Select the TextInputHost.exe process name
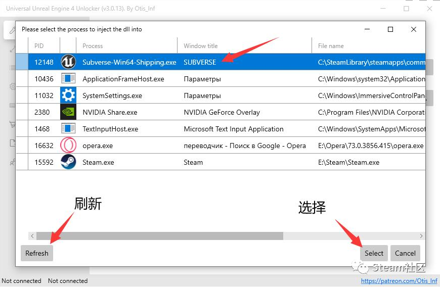The height and width of the screenshot is (287, 440). 110,129
